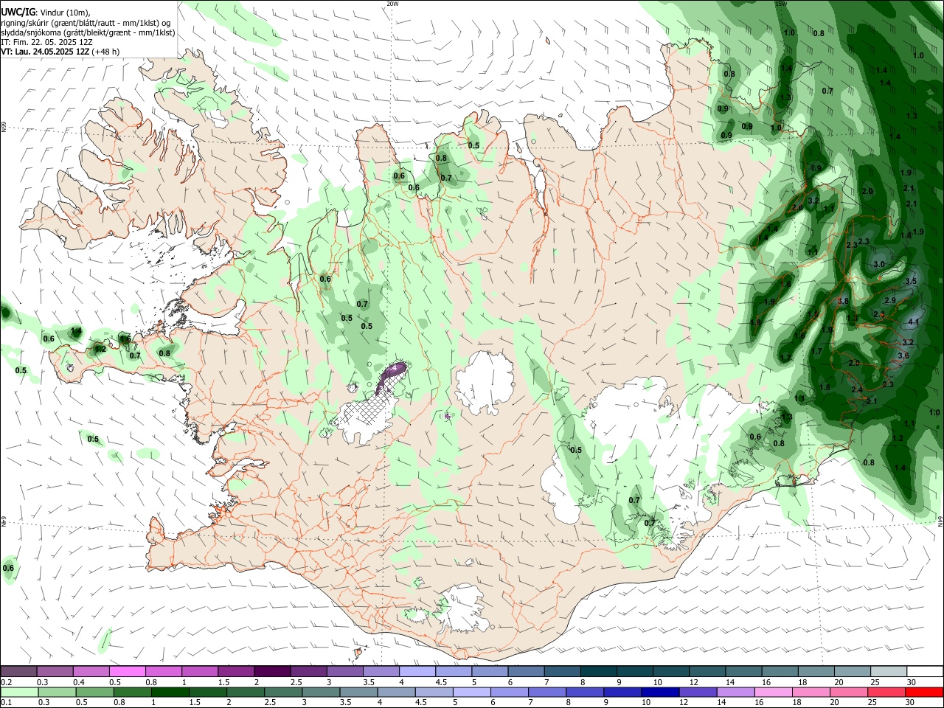Click the VT: Lau. 24.05.2025 12Z (+48 h) line

coord(60,52)
